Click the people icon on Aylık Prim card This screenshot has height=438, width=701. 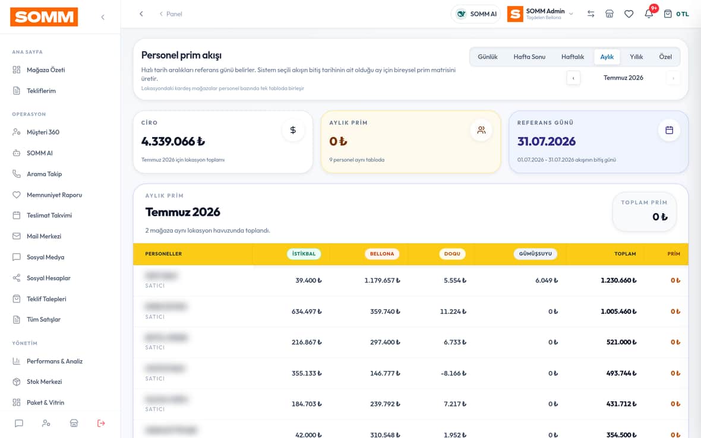[x=481, y=130]
